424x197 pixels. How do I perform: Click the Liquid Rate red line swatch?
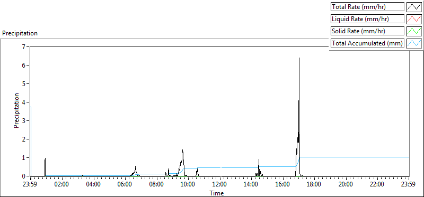pos(414,18)
